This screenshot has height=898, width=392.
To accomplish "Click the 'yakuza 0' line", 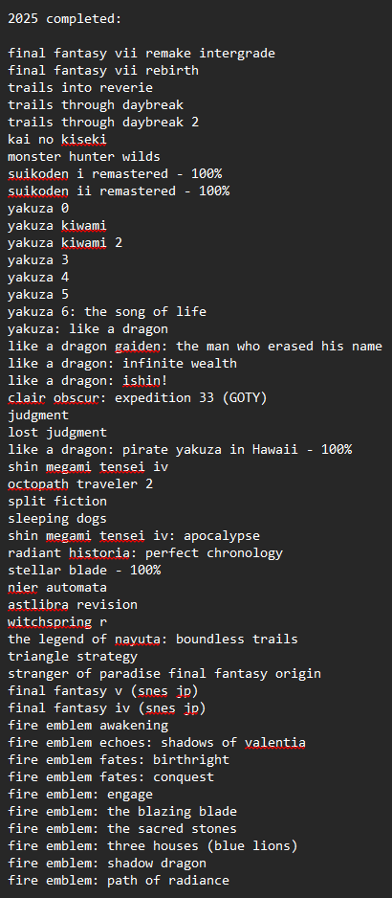I will pos(38,209).
